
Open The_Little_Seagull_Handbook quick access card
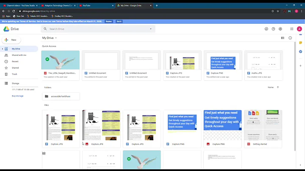click(60, 65)
